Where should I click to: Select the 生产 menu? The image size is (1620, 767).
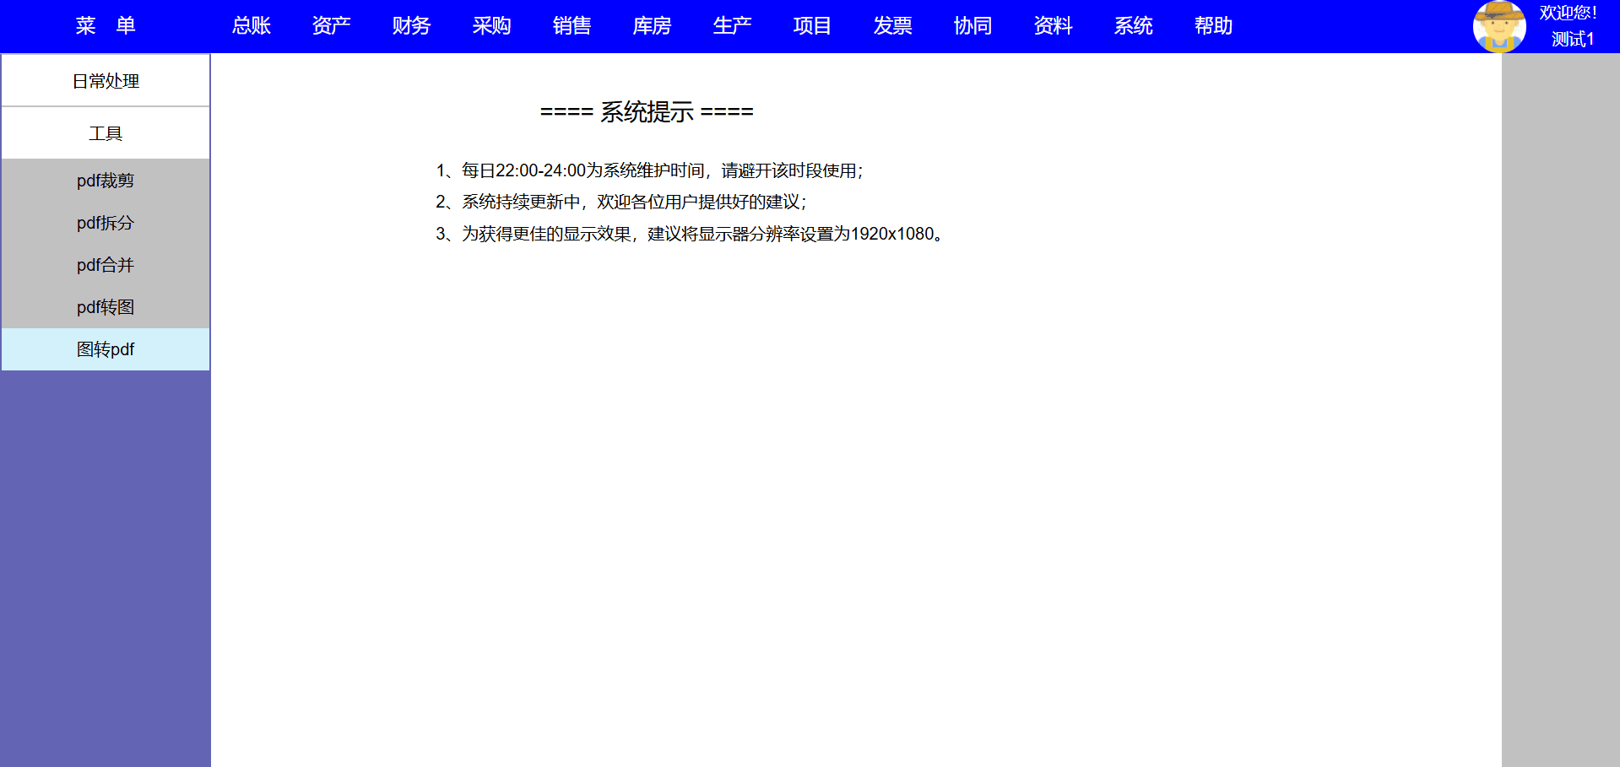(x=732, y=26)
